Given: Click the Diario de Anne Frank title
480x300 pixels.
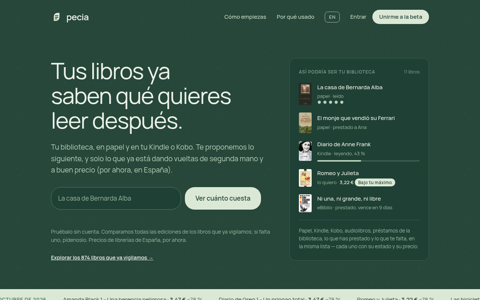Looking at the screenshot, I should [x=344, y=144].
